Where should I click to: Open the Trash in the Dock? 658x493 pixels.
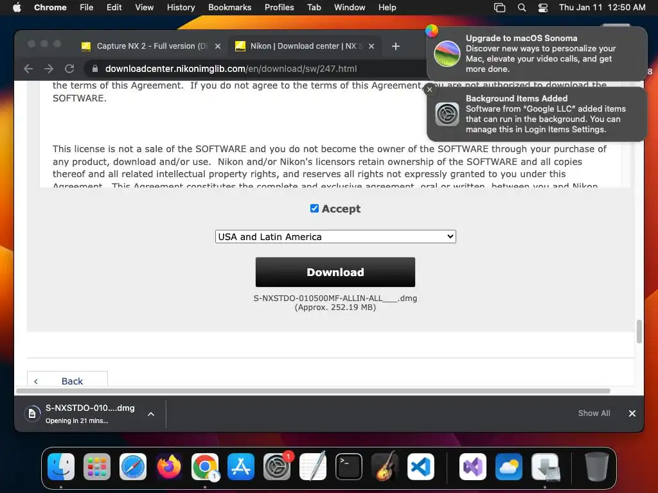click(x=597, y=467)
